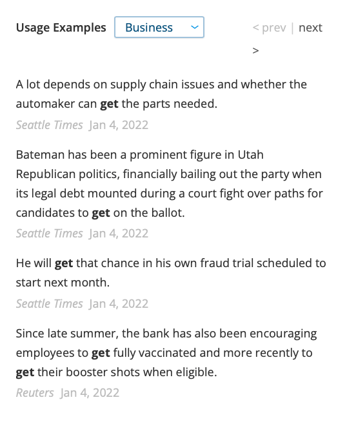Click the sentence about supply chain issues
Screen dimensions: 347x422
click(x=161, y=94)
